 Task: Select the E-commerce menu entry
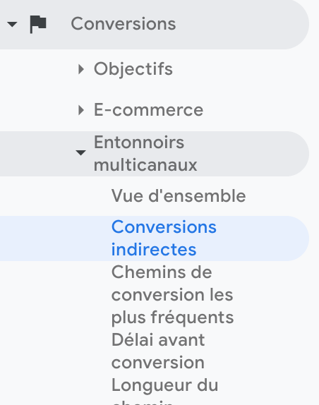(x=148, y=110)
